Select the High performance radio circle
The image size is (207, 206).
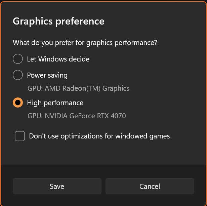point(18,102)
